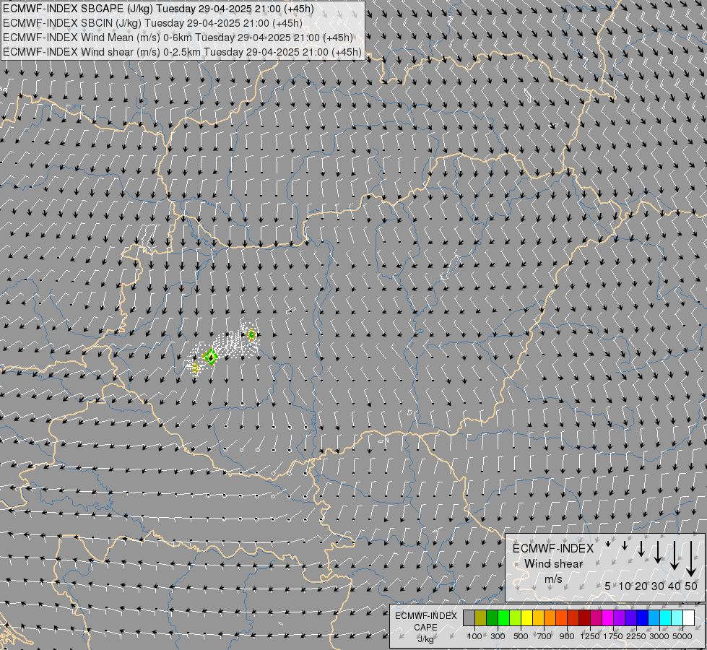Click the 5 m/s wind shear legend arrow

click(608, 544)
